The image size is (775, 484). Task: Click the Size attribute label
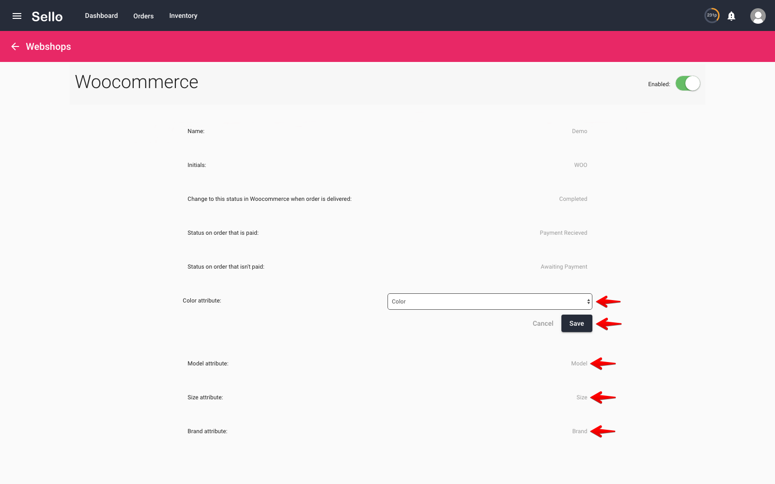pyautogui.click(x=205, y=397)
